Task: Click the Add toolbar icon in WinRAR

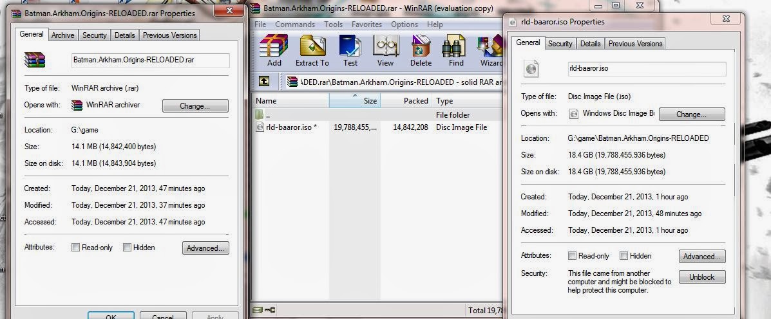Action: tap(274, 51)
